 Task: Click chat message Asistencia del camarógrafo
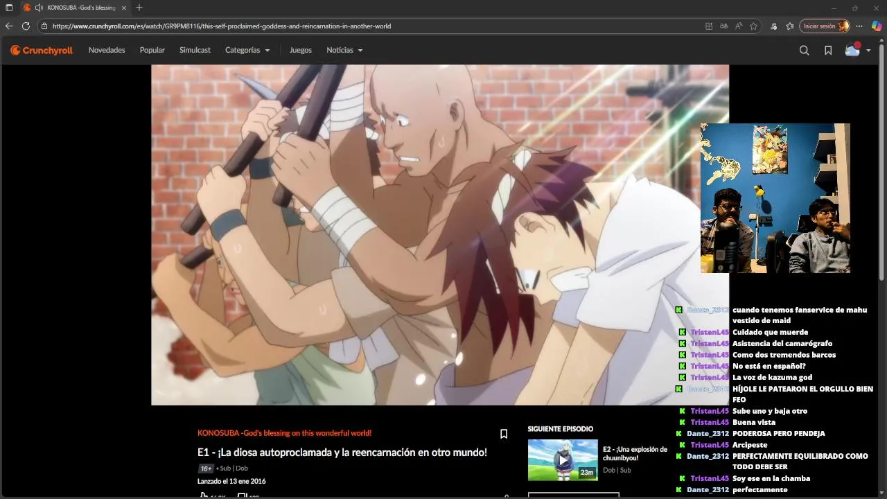tap(782, 343)
